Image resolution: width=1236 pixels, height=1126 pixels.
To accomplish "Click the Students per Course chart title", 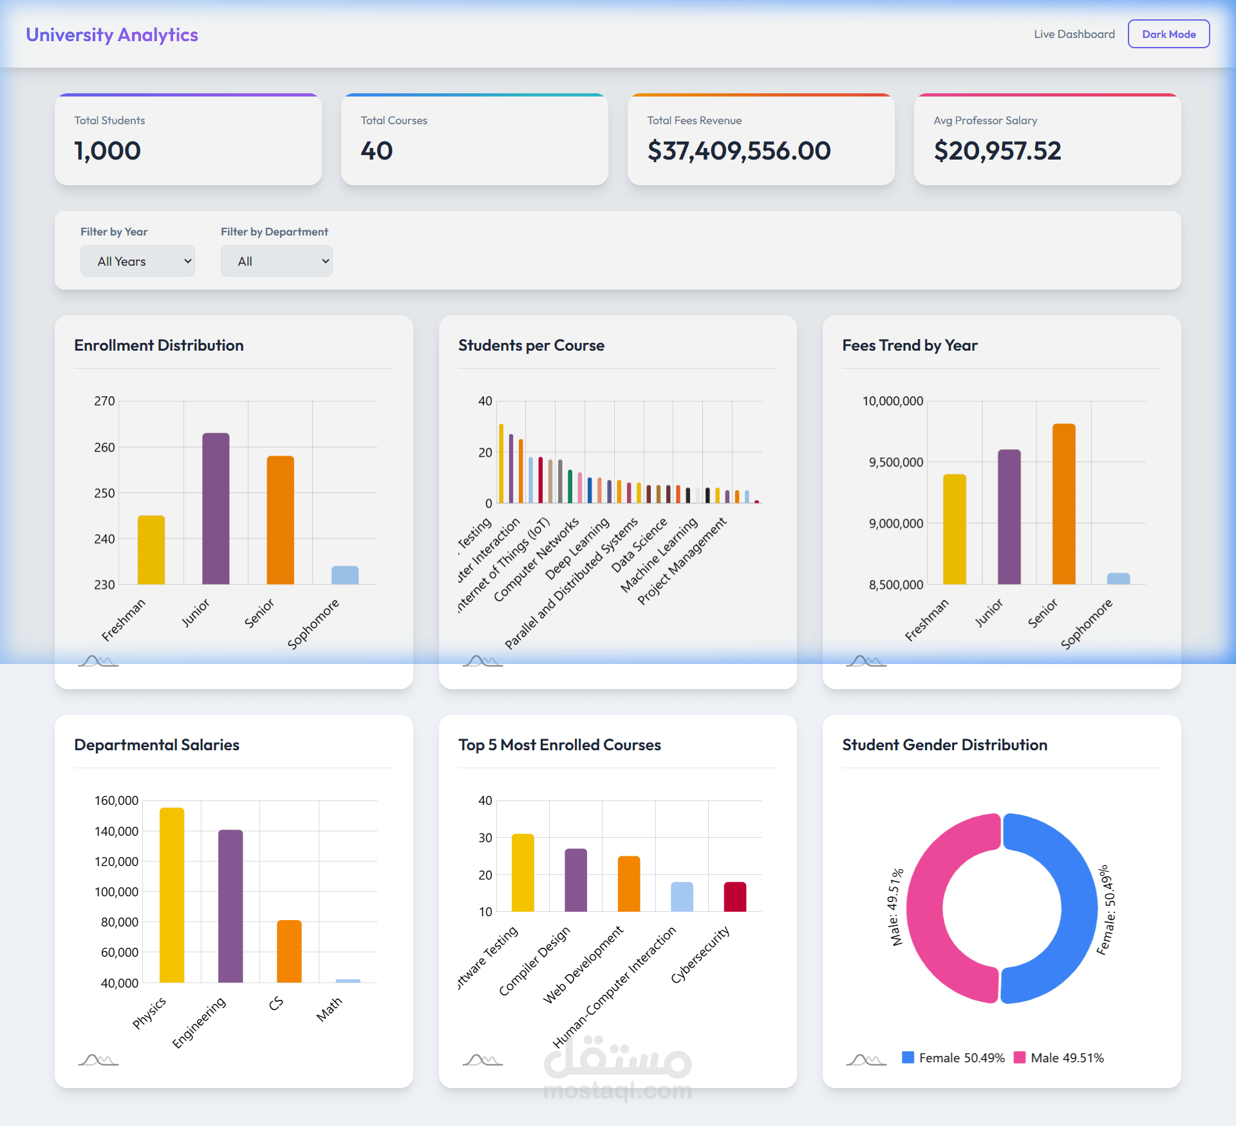I will tap(531, 346).
